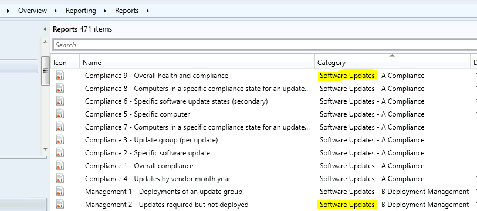Click report icon for Compliance 2 row
The image size is (477, 211).
(x=60, y=152)
